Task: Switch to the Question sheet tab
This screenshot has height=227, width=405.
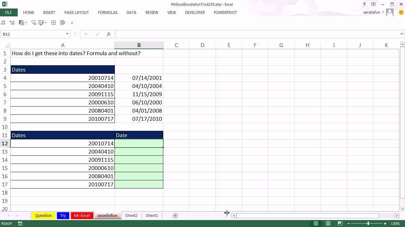Action: [43, 215]
